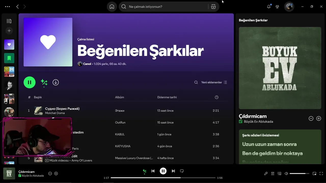326x183 pixels.
Task: Search inside the playlist with the magnifier
Action: point(196,82)
